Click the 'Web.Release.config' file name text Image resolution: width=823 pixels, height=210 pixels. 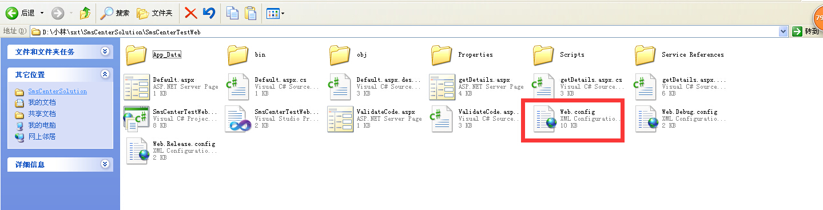(x=184, y=144)
